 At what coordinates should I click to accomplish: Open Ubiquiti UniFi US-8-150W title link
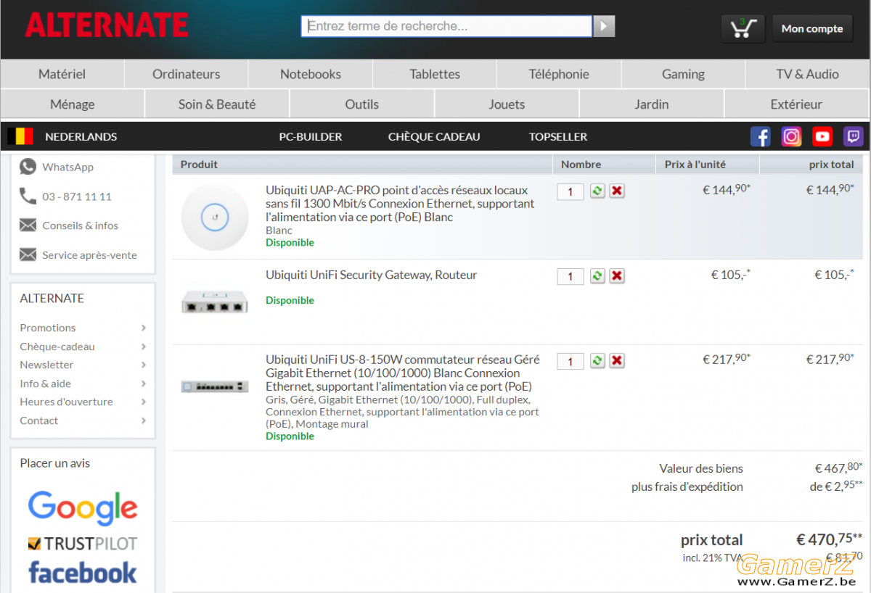pos(403,373)
